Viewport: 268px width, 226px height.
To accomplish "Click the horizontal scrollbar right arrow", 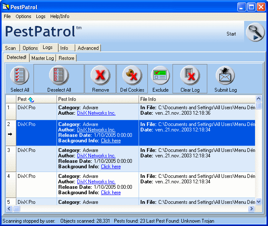I will (251, 208).
